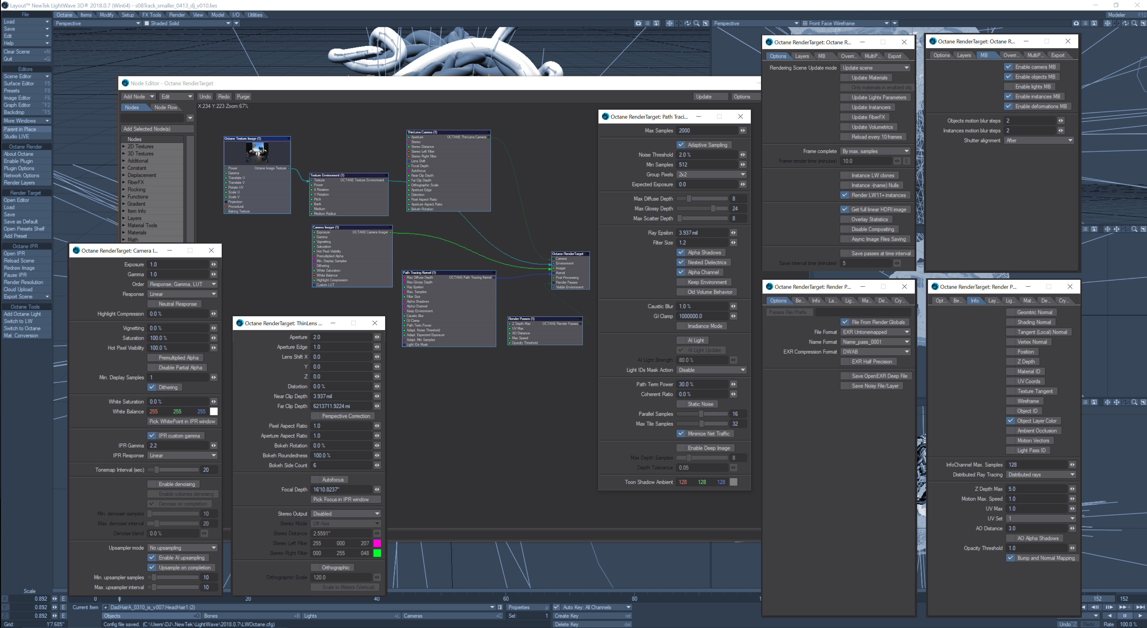Click the rotate view icon in Shaded Solid viewport

click(687, 23)
